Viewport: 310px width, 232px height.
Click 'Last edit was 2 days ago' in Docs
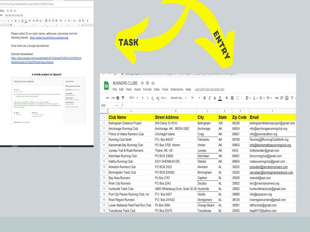tap(14, 15)
